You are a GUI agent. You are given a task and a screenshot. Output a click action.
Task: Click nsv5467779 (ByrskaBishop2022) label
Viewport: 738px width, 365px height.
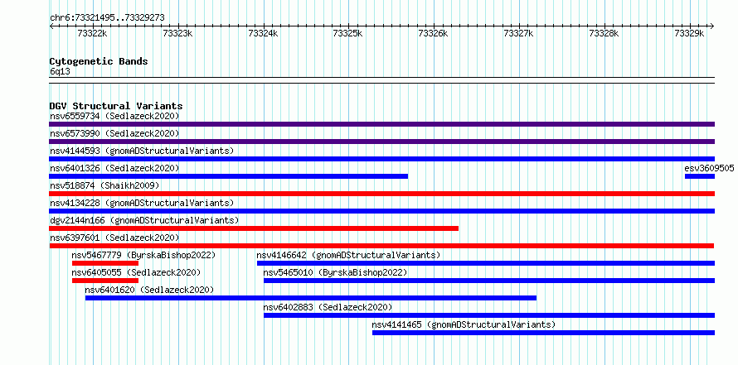pos(143,255)
